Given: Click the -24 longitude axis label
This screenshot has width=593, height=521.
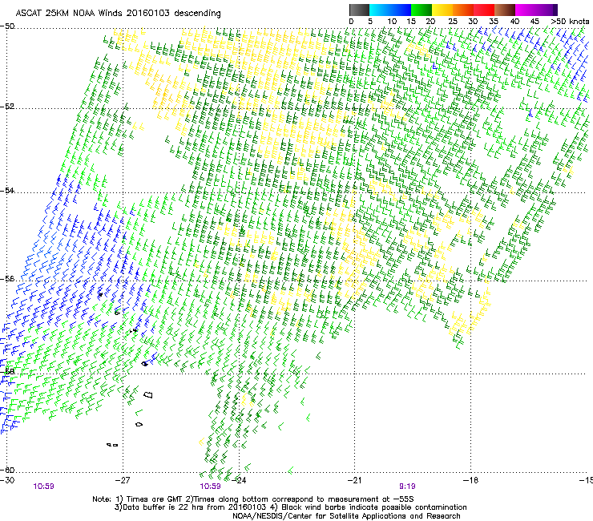Looking at the screenshot, I should 239,480.
